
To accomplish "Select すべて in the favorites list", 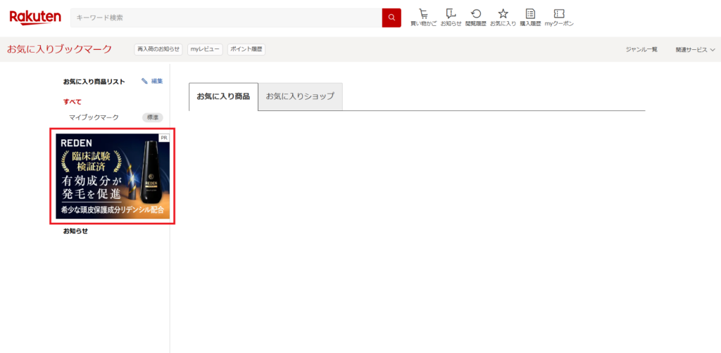I will point(72,102).
